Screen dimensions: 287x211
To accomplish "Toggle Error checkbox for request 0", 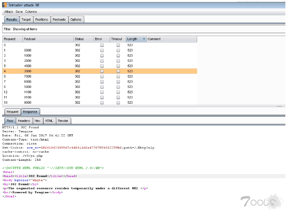I will 102,45.
